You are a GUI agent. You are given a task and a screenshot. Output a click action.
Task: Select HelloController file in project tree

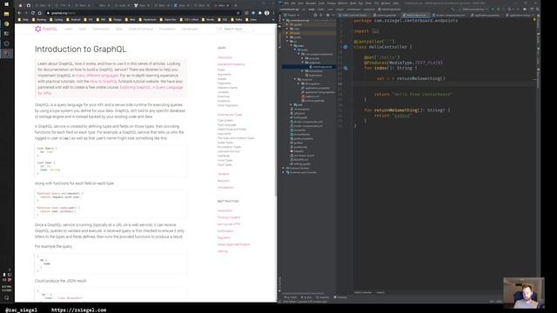[x=321, y=67]
